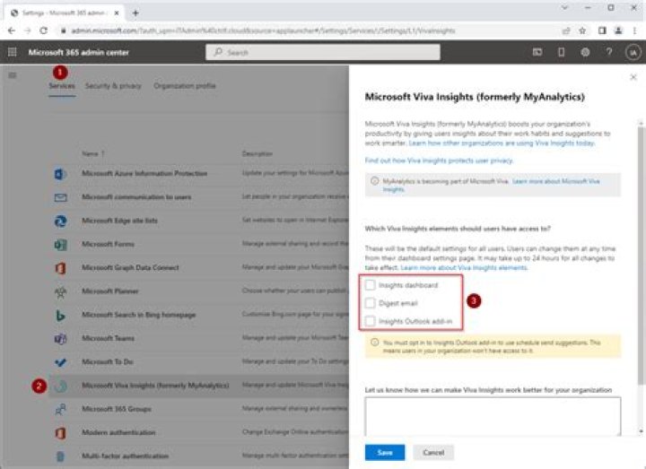This screenshot has height=469, width=646.
Task: Select the Settings browser tab
Action: [64, 13]
